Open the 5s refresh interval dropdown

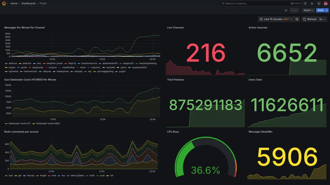(323, 19)
